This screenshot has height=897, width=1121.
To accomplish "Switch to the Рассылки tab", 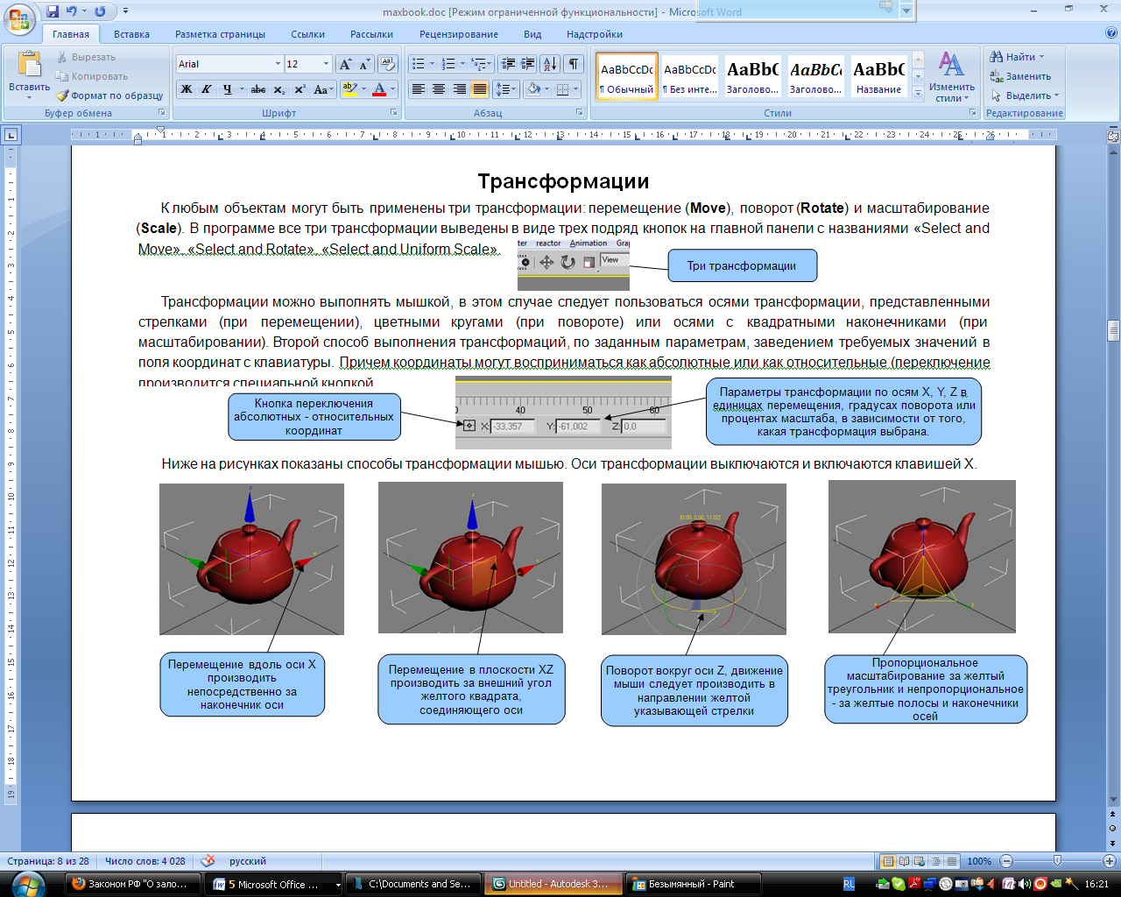I will tap(371, 34).
